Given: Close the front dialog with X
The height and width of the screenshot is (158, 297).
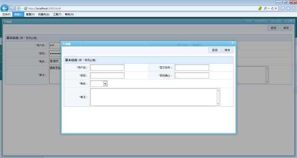Looking at the screenshot, I should coord(232,43).
